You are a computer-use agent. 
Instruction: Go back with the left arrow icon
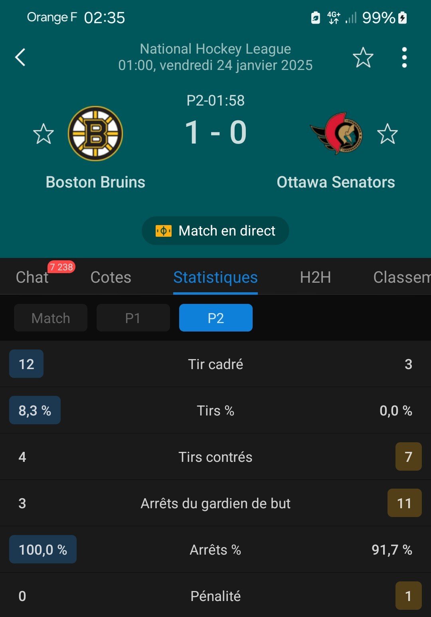click(x=20, y=57)
